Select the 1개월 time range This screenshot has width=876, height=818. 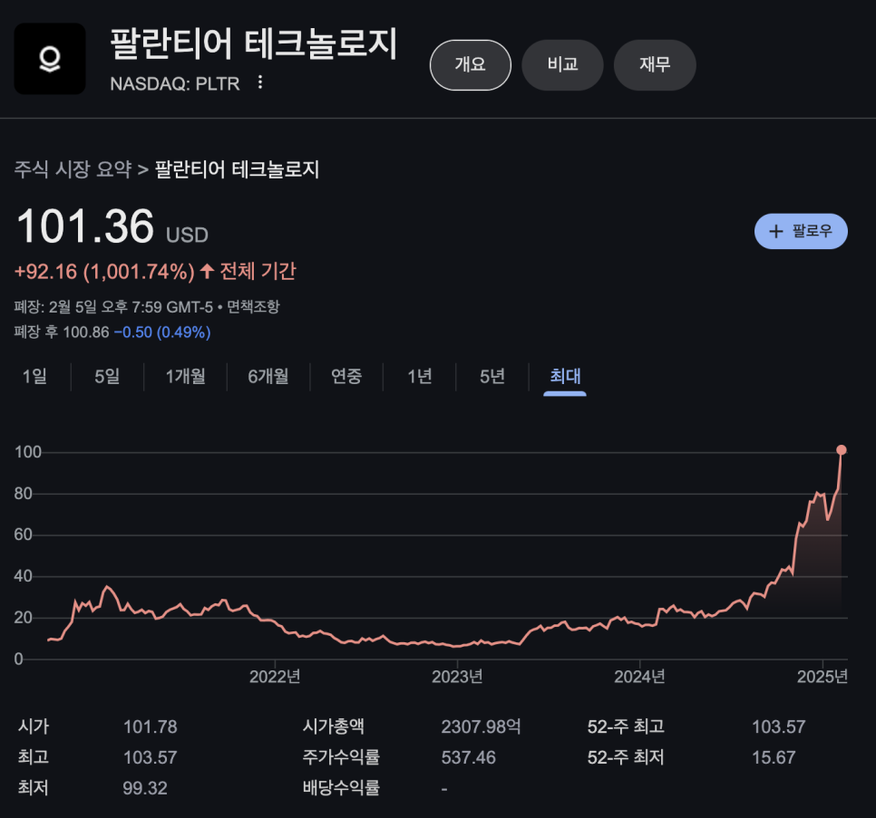(186, 376)
